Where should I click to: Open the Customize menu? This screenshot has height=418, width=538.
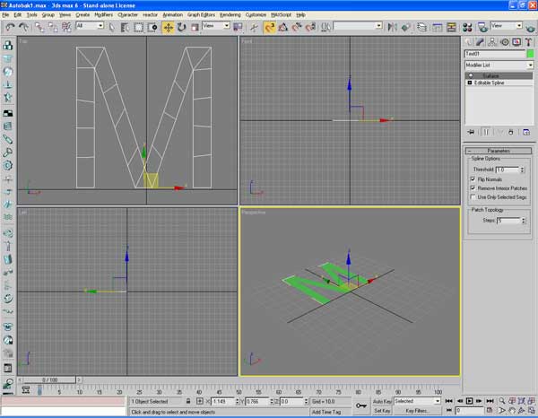coord(256,14)
